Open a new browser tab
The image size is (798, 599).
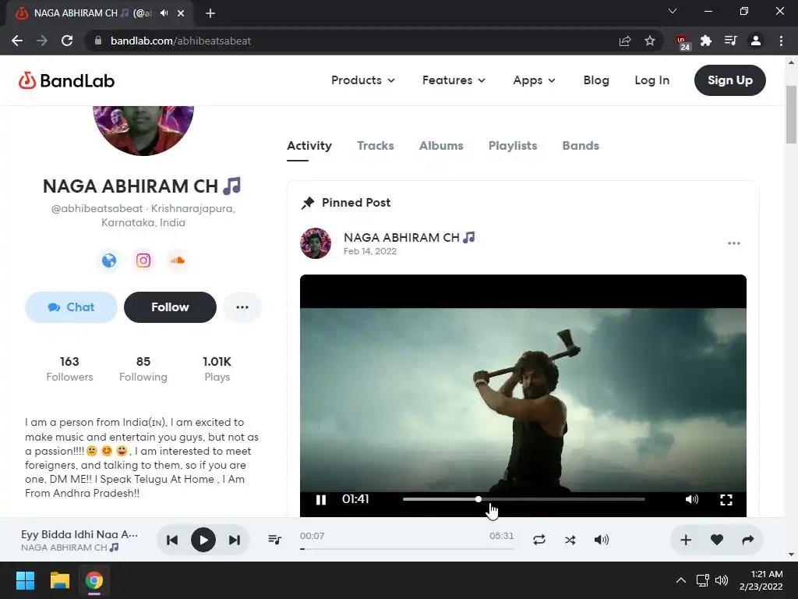coord(210,13)
